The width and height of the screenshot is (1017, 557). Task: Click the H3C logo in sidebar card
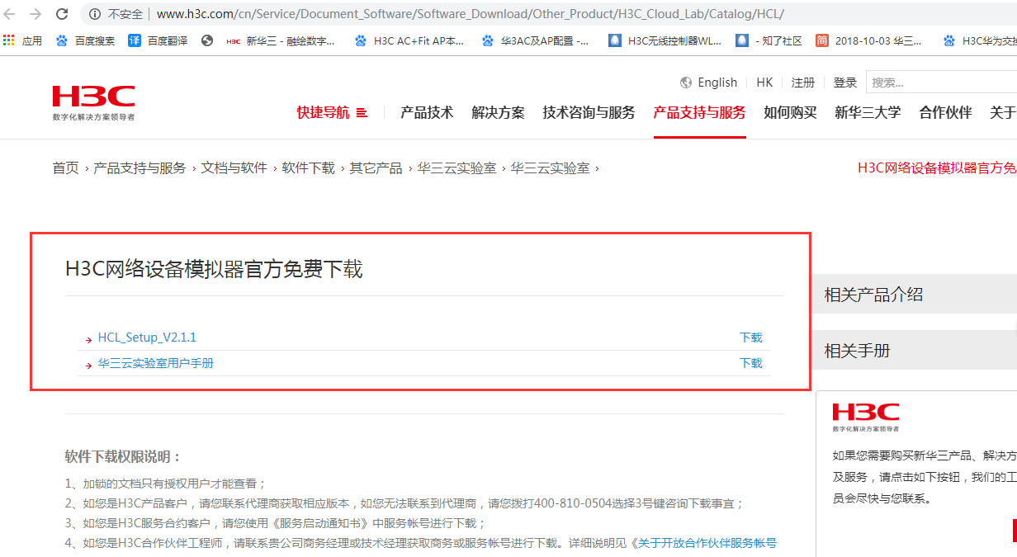(x=865, y=417)
